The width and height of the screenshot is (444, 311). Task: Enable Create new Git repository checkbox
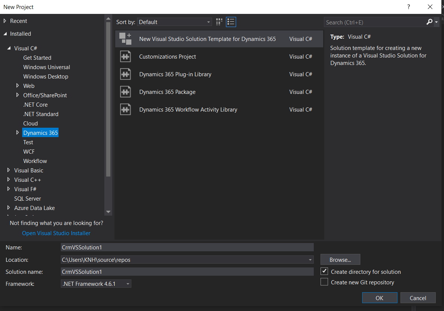point(324,282)
